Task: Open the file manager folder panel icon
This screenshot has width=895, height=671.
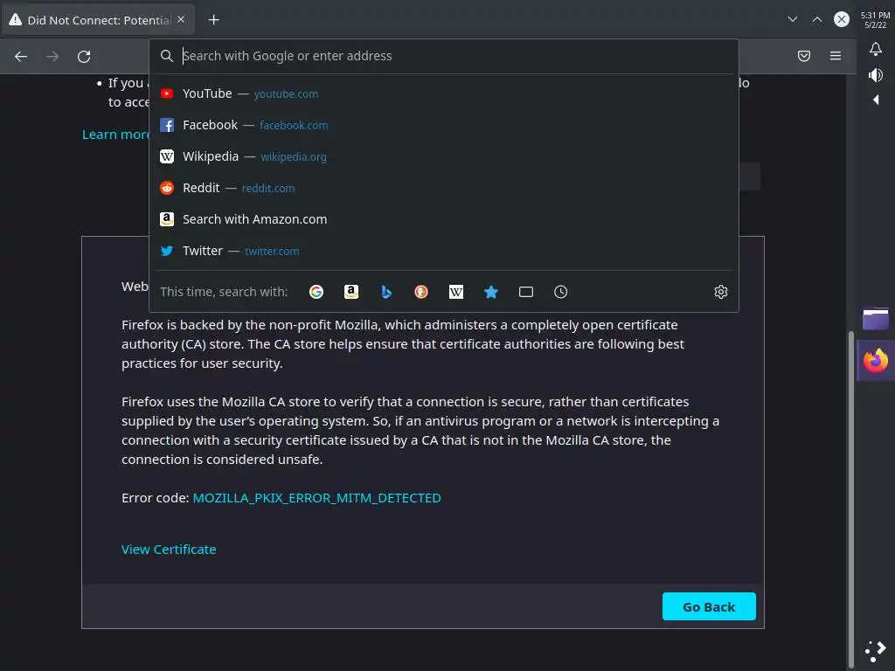Action: click(876, 319)
